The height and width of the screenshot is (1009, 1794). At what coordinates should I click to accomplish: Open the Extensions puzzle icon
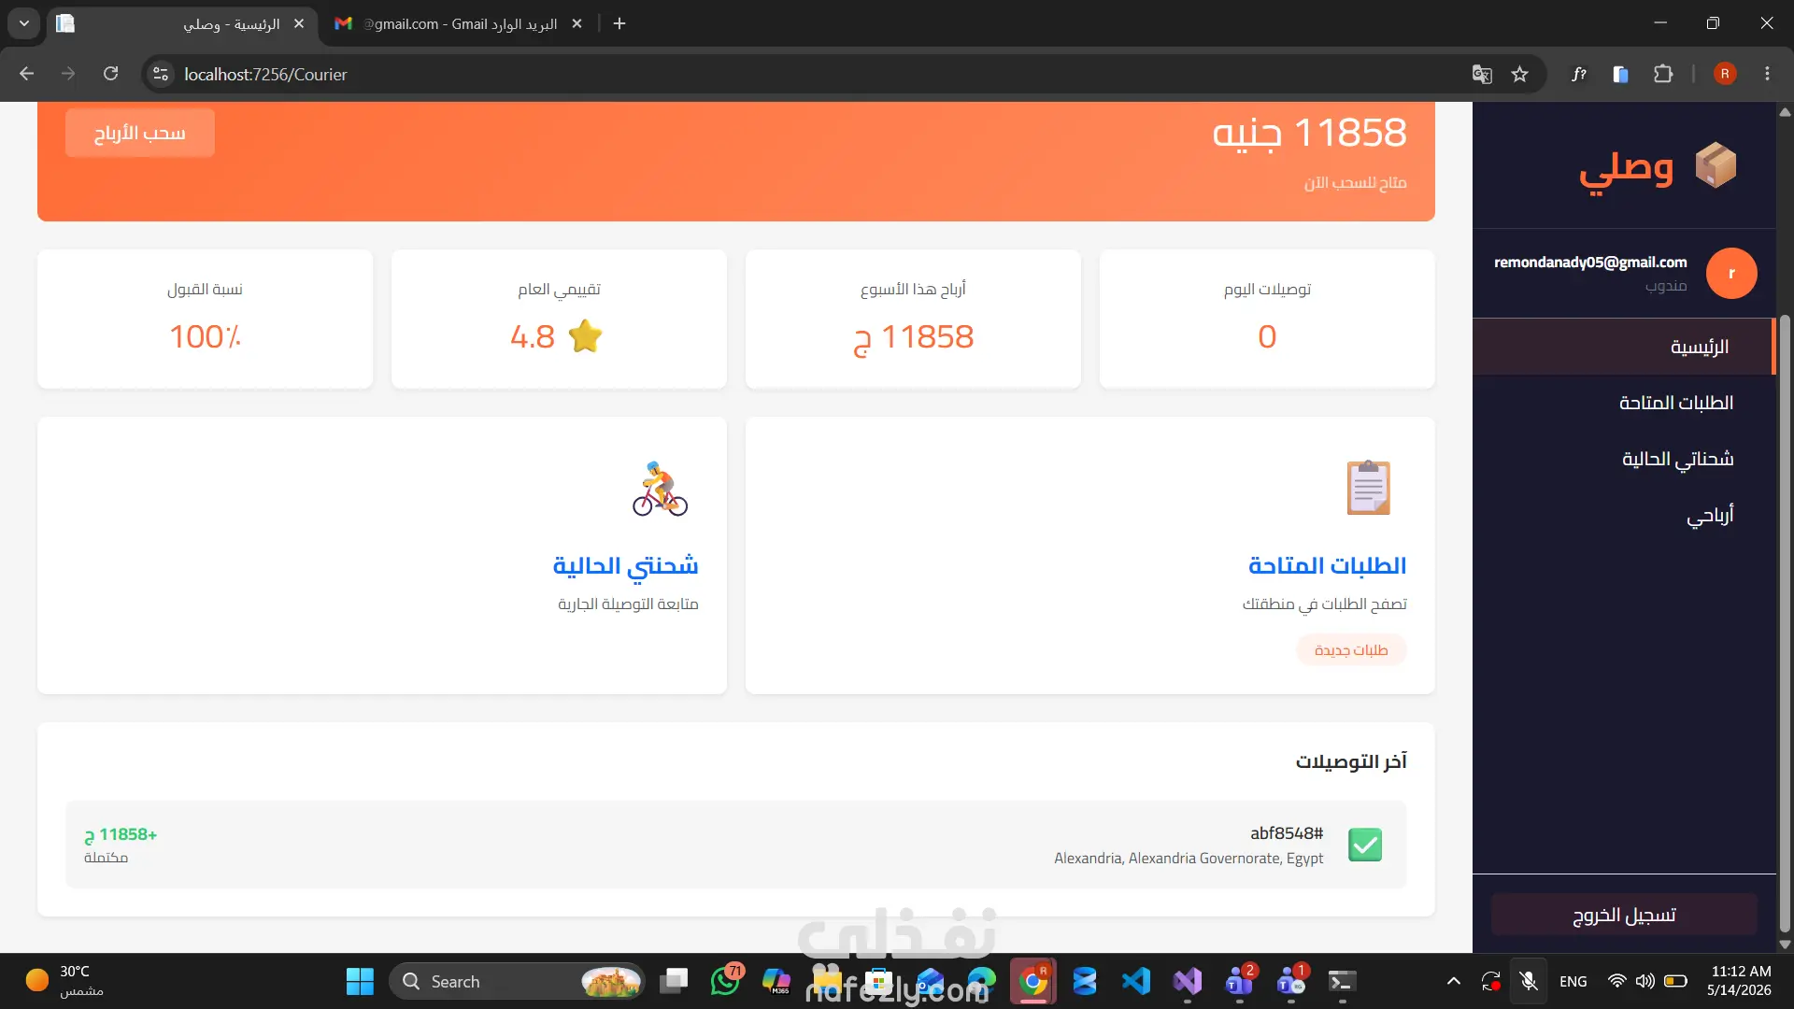point(1663,74)
